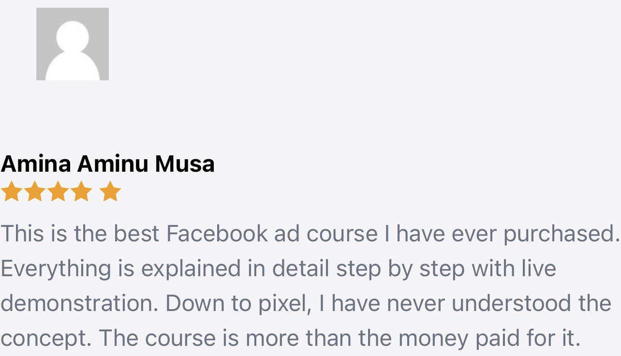621x356 pixels.
Task: Click the gray reviewer avatar placeholder
Action: click(73, 44)
